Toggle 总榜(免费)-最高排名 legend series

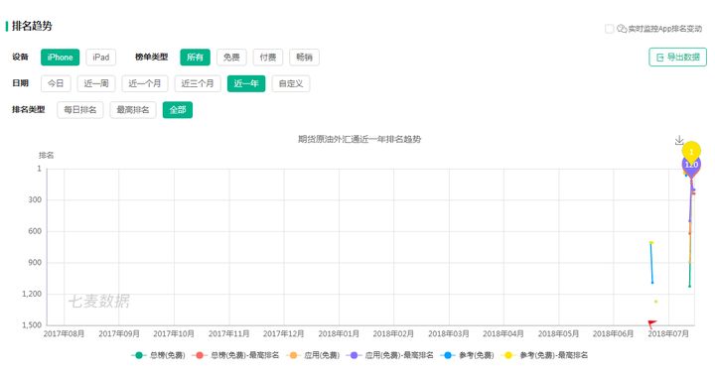[x=235, y=355]
